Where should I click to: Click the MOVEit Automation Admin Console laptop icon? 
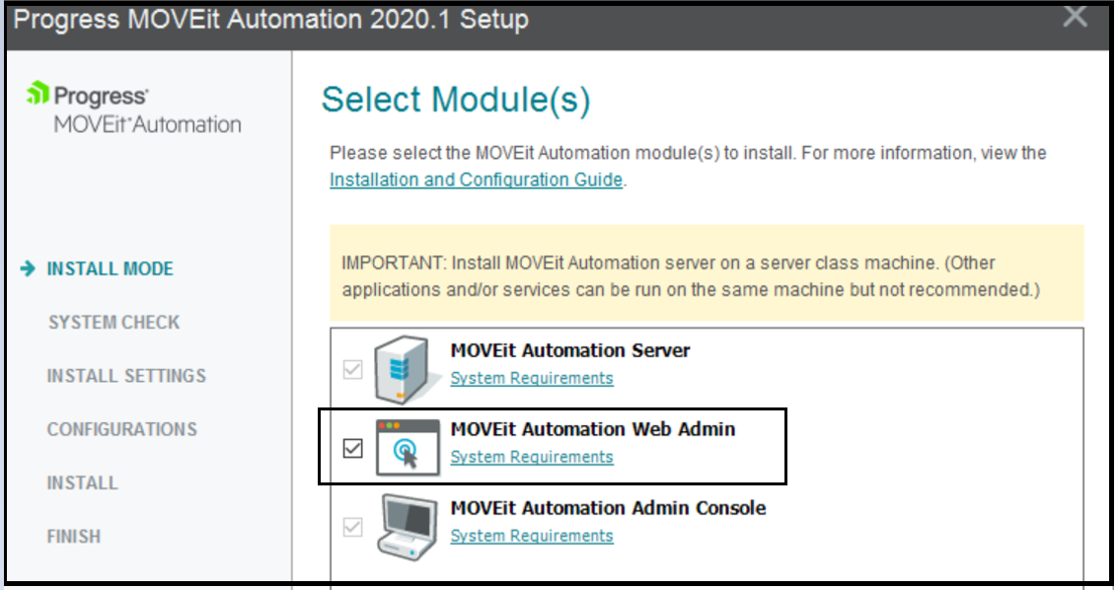[x=407, y=526]
